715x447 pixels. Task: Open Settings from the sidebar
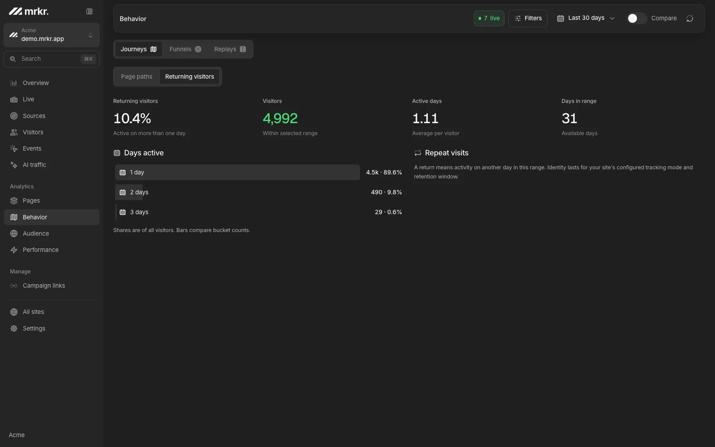(x=52, y=329)
